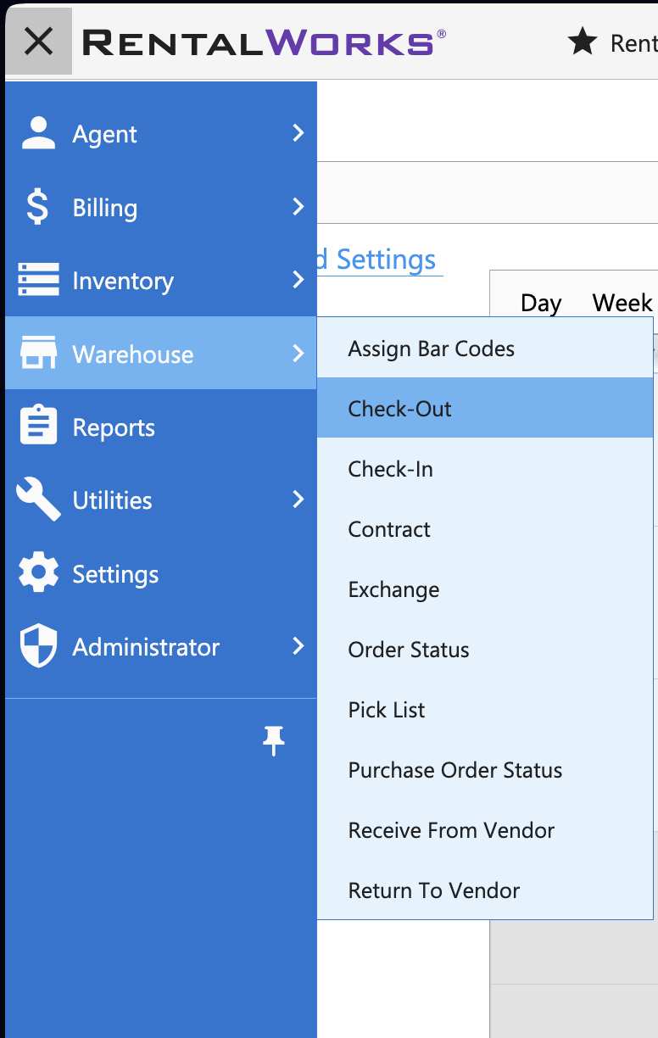Click the Billing dollar sign icon

[38, 207]
